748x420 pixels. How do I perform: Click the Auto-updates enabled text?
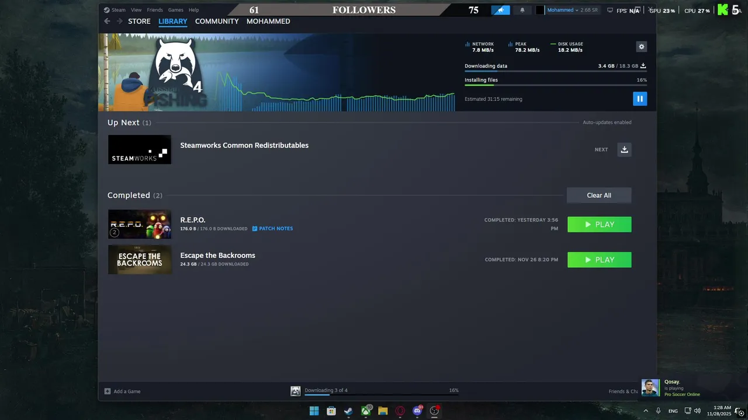[607, 123]
